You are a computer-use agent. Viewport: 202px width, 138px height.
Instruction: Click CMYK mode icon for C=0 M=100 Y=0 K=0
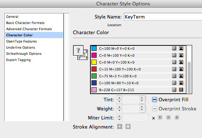pos(181,55)
